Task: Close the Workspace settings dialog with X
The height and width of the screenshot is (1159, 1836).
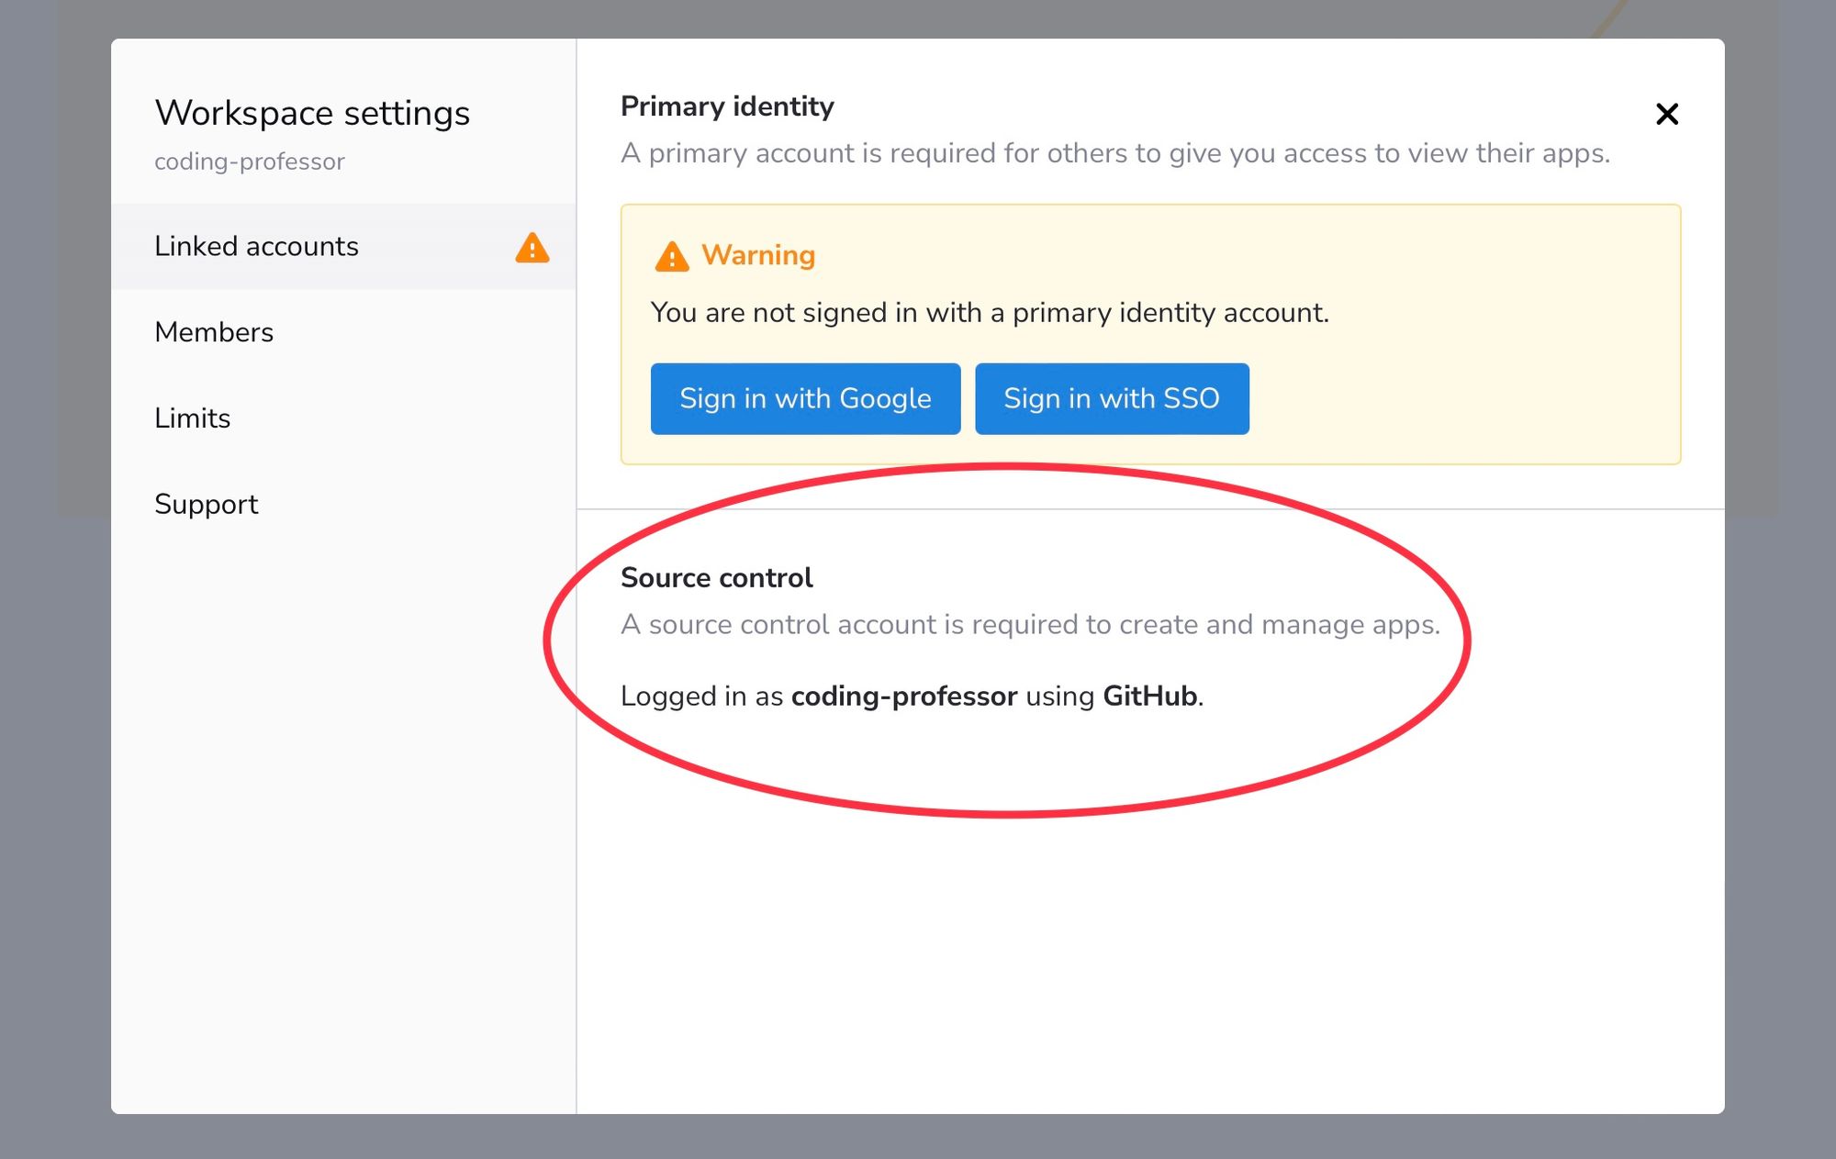Action: tap(1666, 114)
